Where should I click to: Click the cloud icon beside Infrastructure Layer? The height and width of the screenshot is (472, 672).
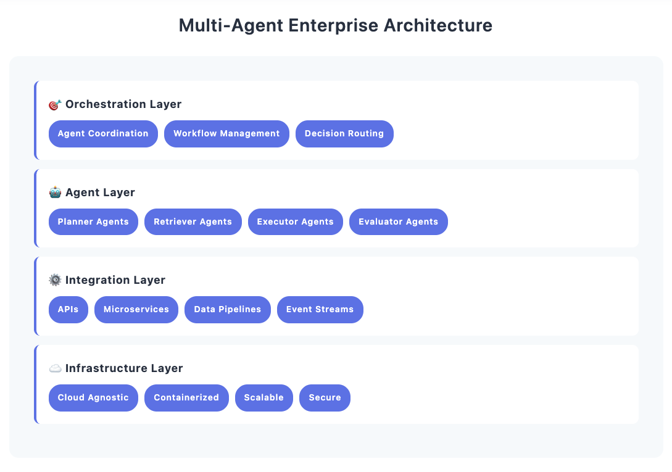coord(55,368)
